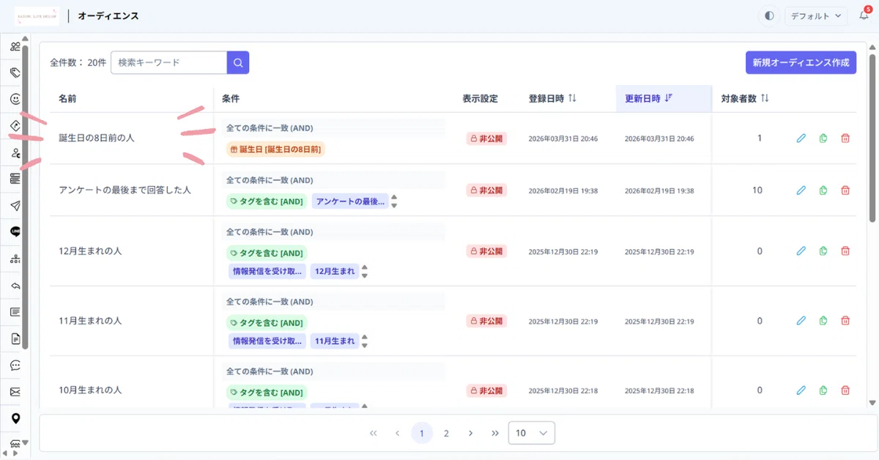
Task: Jump to first page arrow
Action: pyautogui.click(x=373, y=433)
